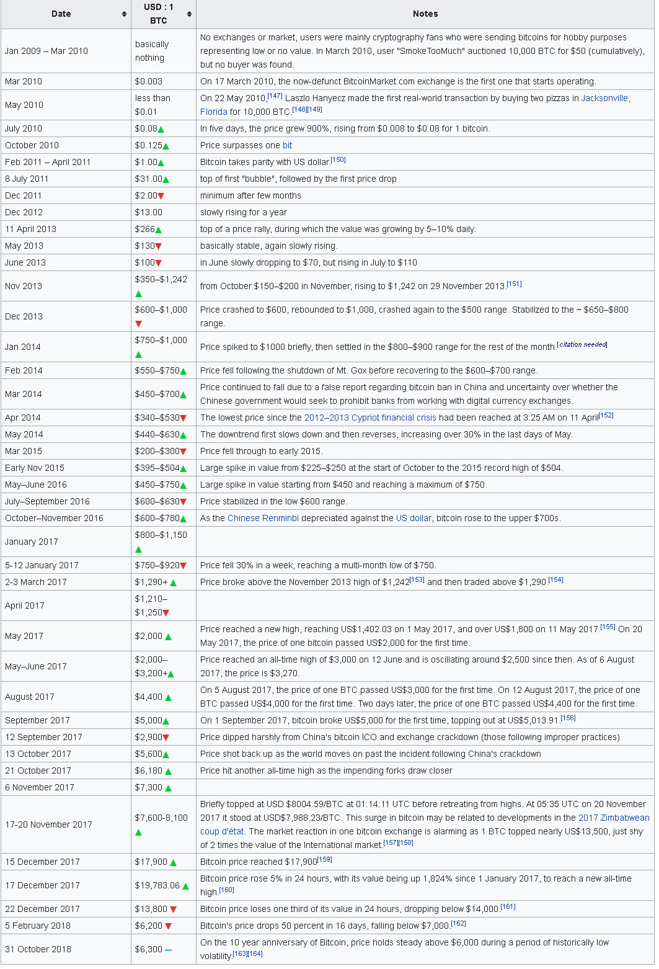Image resolution: width=659 pixels, height=969 pixels.
Task: Click red down arrow beside $13,800
Action: tap(174, 909)
